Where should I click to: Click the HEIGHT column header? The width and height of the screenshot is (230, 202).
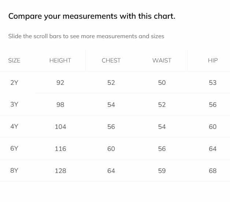(x=60, y=61)
